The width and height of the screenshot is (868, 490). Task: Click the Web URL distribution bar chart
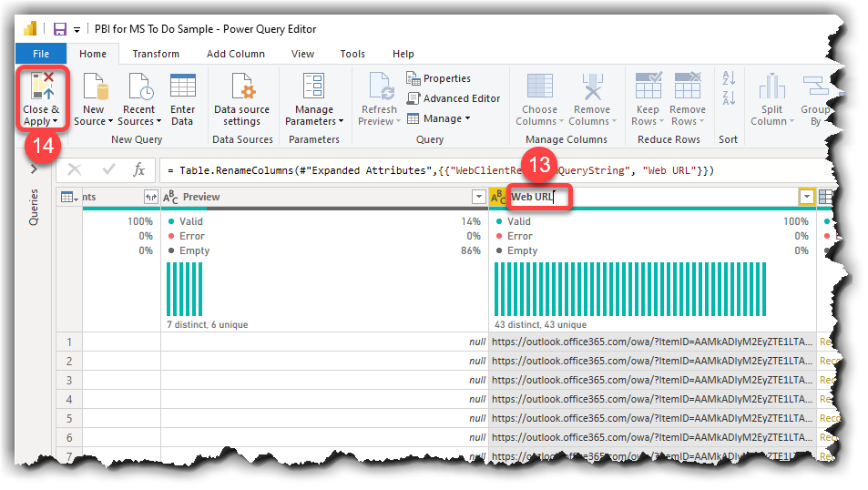point(630,289)
